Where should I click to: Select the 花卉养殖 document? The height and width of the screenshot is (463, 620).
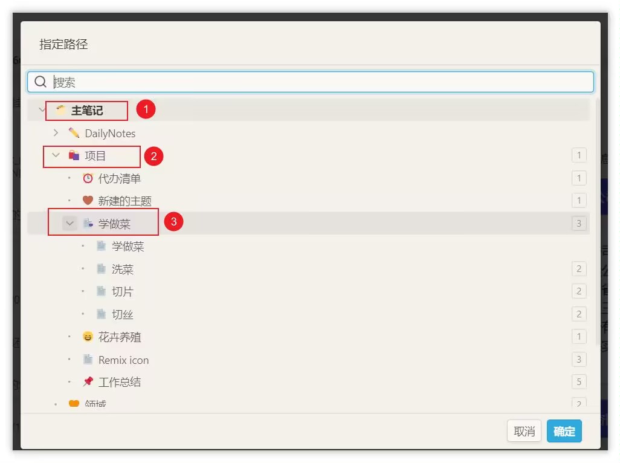click(x=308, y=337)
